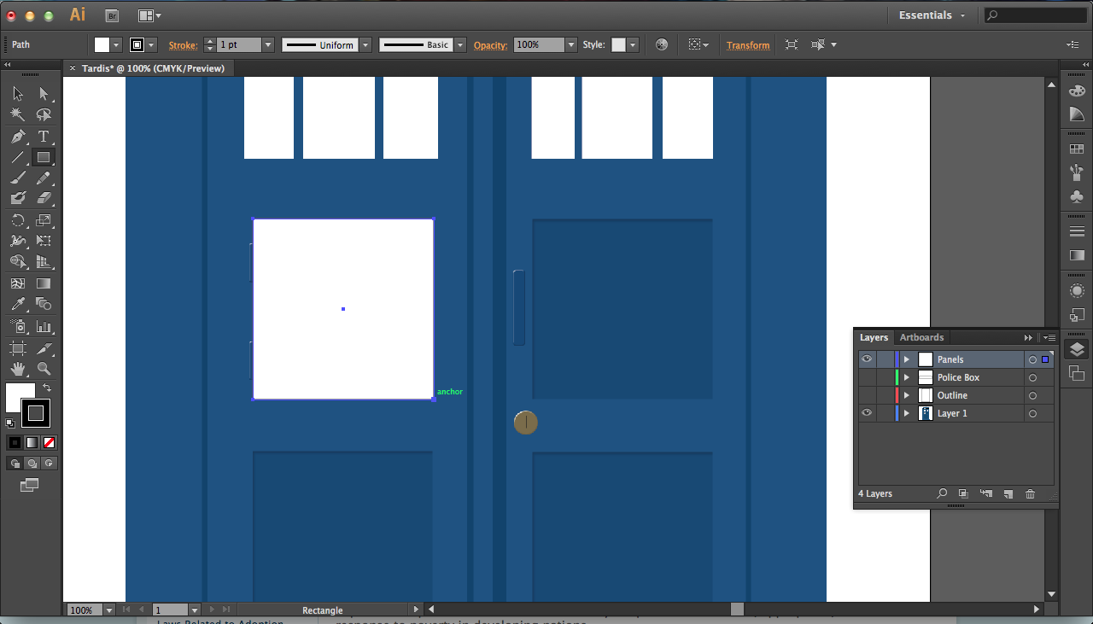Viewport: 1093px width, 624px height.
Task: Select the Pencil tool
Action: (44, 178)
